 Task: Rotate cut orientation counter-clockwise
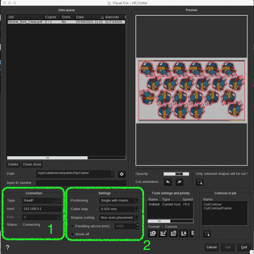click(x=168, y=182)
